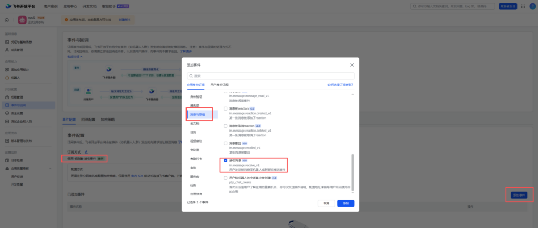Close the 添加事件 dialog with X
Viewport: 538px width, 228px height.
click(x=351, y=64)
